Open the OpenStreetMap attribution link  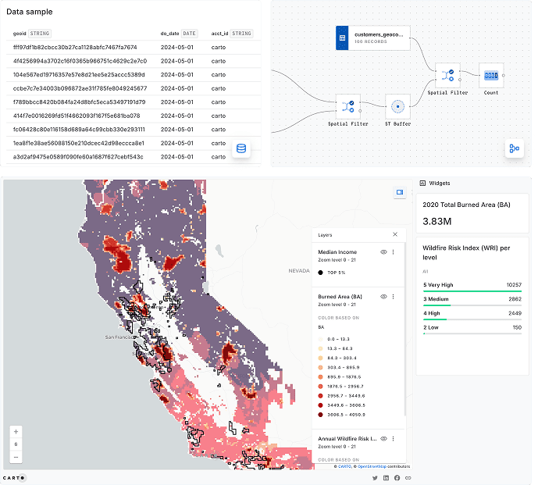372,466
